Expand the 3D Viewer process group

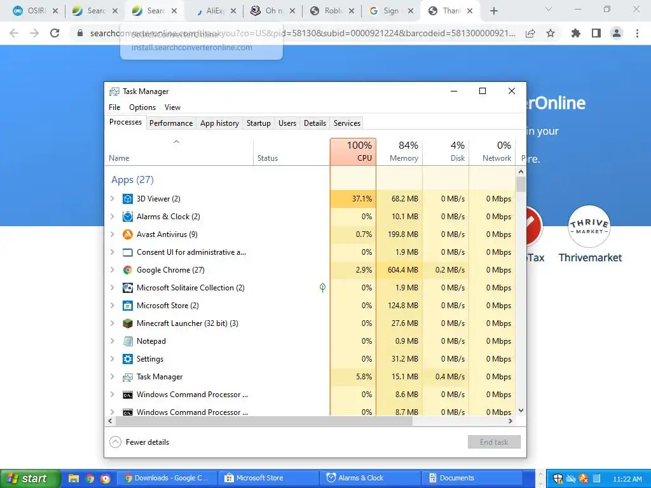pyautogui.click(x=112, y=199)
